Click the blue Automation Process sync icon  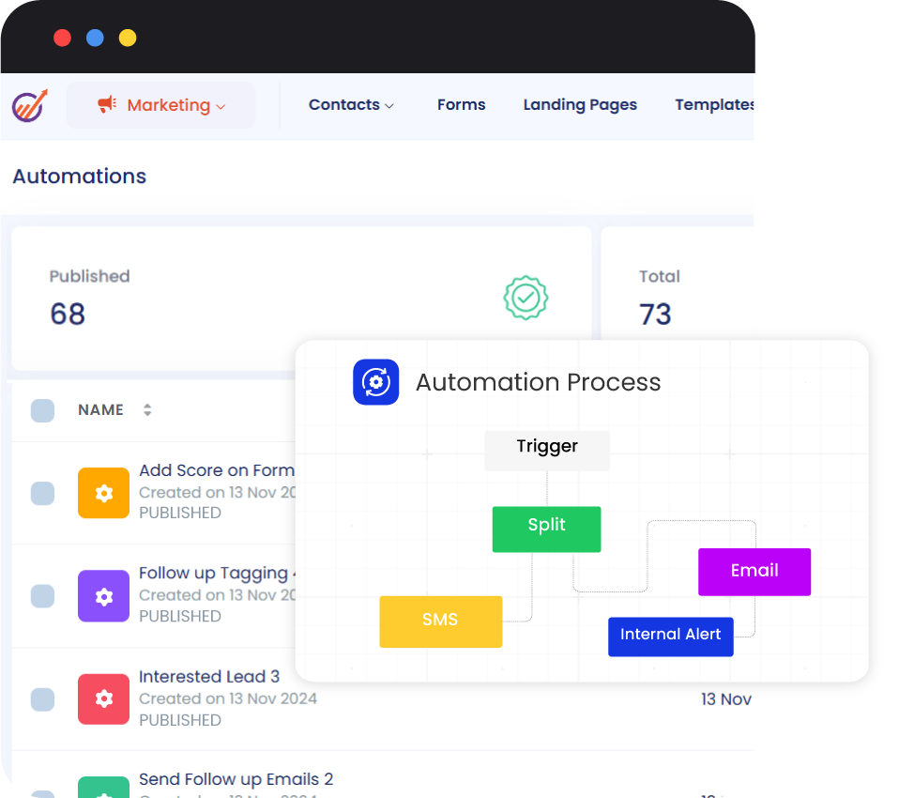(375, 382)
